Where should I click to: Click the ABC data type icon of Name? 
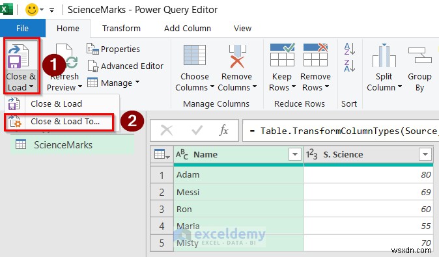pyautogui.click(x=182, y=154)
